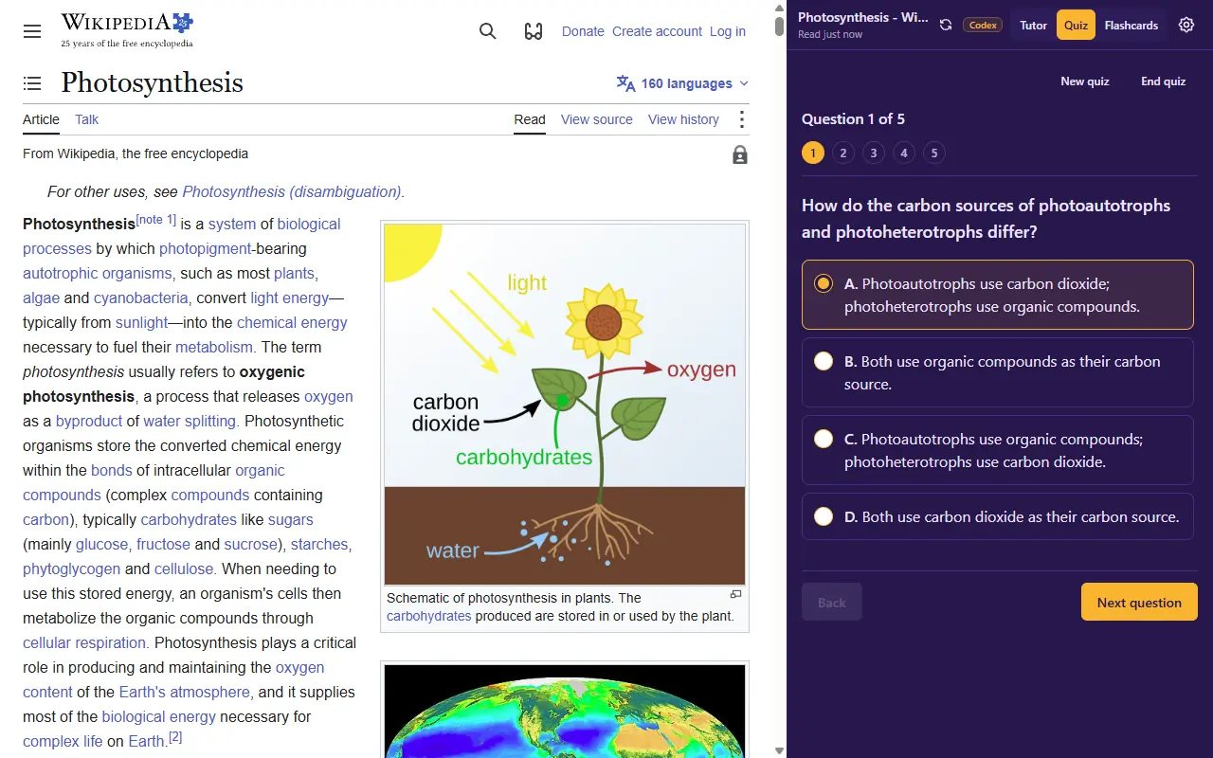Screen dimensions: 1213x758
Task: Click the language translation icon
Action: (625, 83)
